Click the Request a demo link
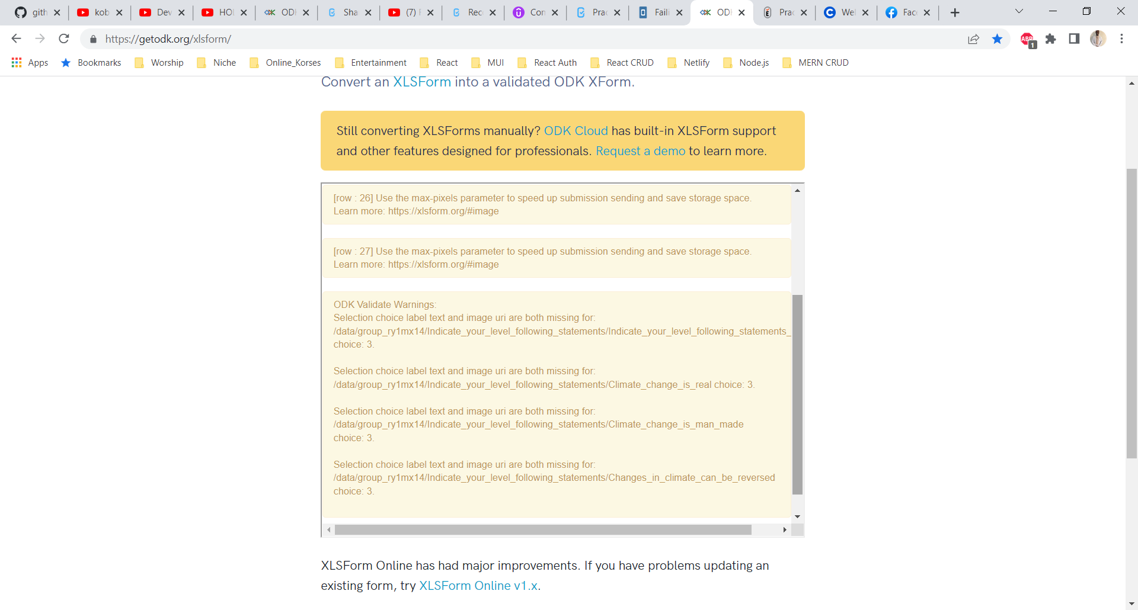The height and width of the screenshot is (610, 1138). point(640,151)
